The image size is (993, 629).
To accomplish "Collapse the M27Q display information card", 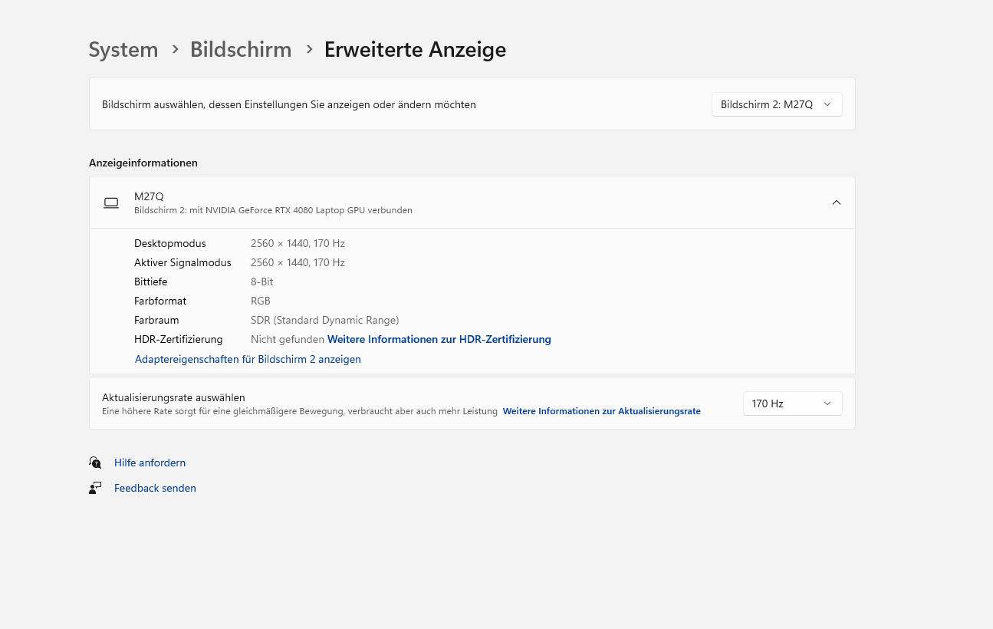I will coord(836,203).
